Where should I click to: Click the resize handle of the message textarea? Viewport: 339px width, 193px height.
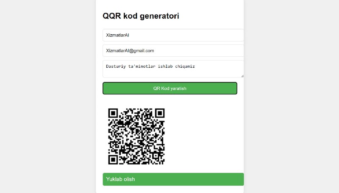click(242, 76)
